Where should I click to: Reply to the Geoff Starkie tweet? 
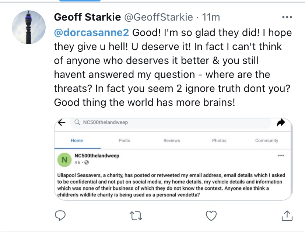click(x=60, y=216)
